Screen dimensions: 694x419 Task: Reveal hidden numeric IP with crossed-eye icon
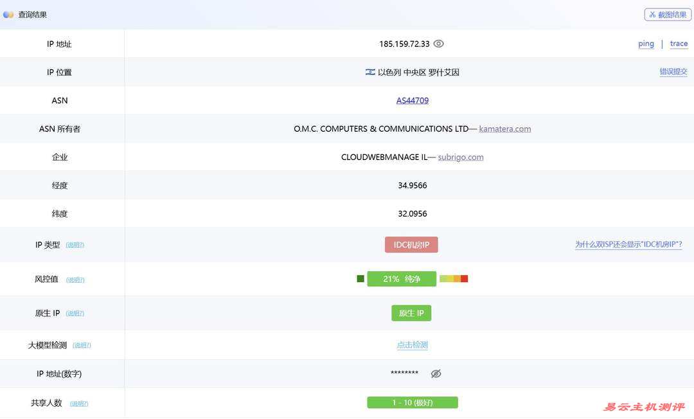436,373
